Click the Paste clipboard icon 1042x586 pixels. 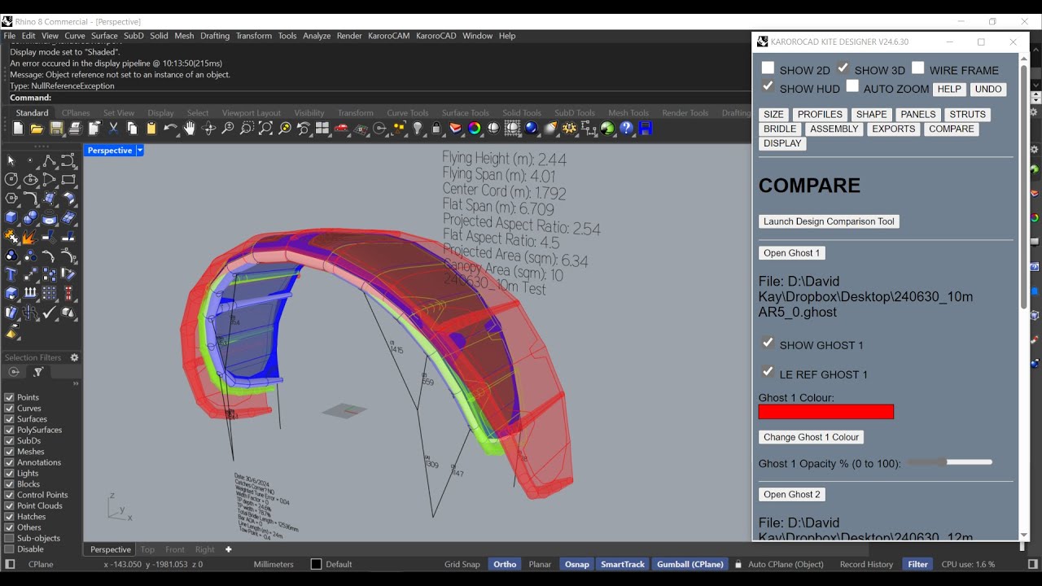point(151,129)
